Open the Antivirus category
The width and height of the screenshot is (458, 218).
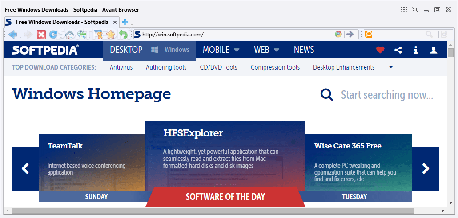pos(121,67)
